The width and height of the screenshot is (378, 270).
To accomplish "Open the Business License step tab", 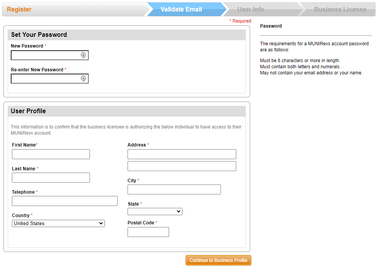I will (x=340, y=9).
